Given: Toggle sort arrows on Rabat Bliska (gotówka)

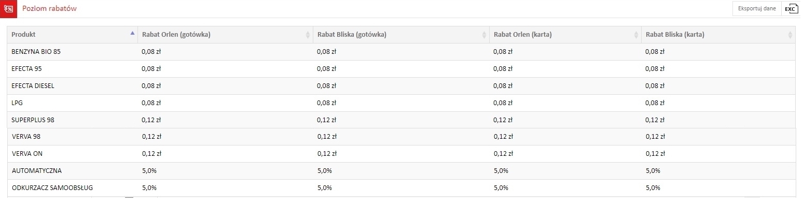Looking at the screenshot, I should pos(484,35).
